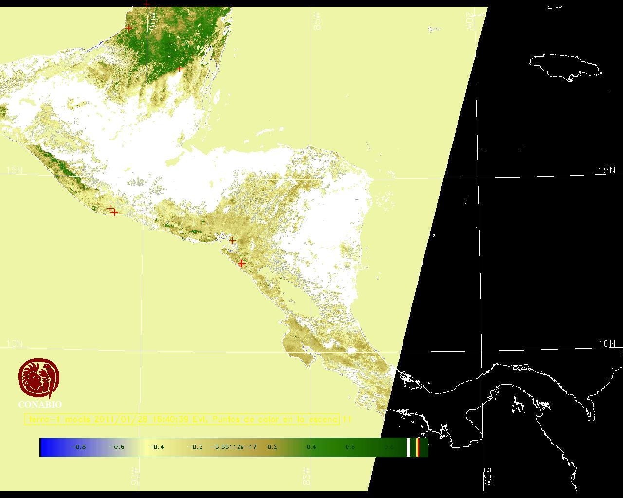Viewport: 623px width, 498px height.
Task: Click the 85W longitude label at the top
Action: click(x=318, y=21)
